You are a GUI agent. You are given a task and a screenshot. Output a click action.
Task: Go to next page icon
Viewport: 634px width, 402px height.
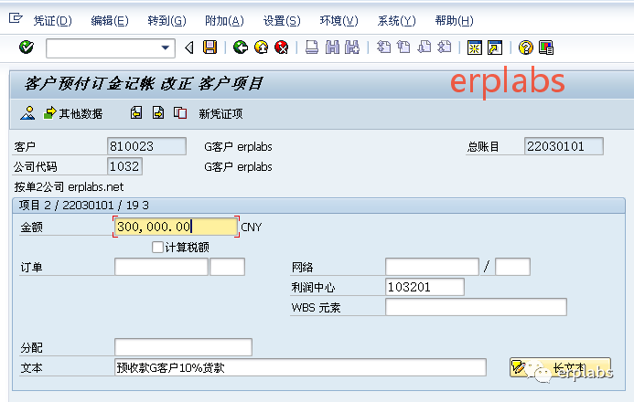point(424,48)
